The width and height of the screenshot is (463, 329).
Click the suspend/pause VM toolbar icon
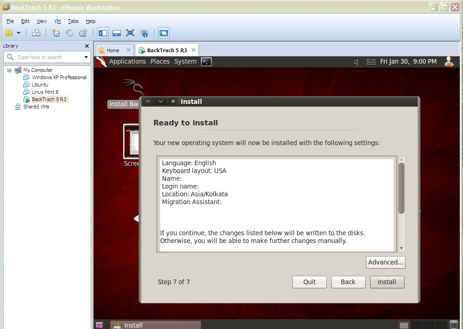(9, 33)
